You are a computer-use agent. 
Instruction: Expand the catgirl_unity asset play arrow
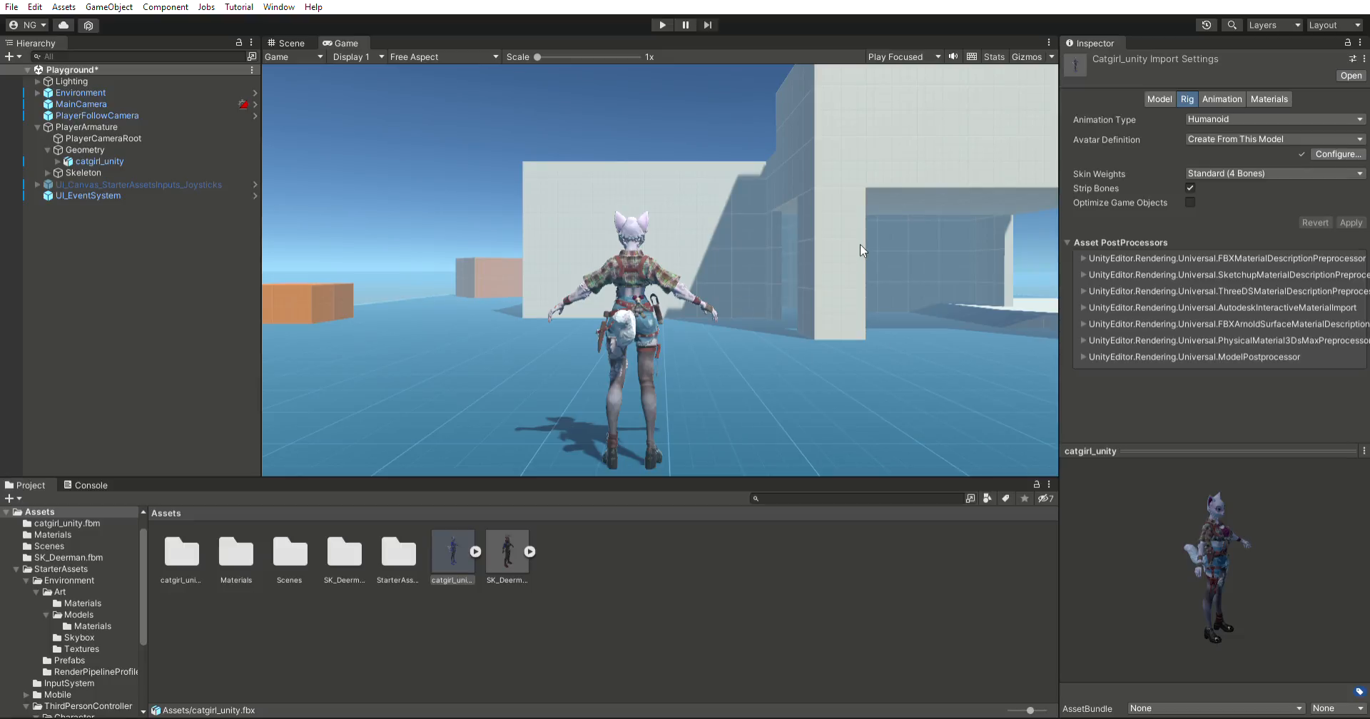pyautogui.click(x=475, y=551)
